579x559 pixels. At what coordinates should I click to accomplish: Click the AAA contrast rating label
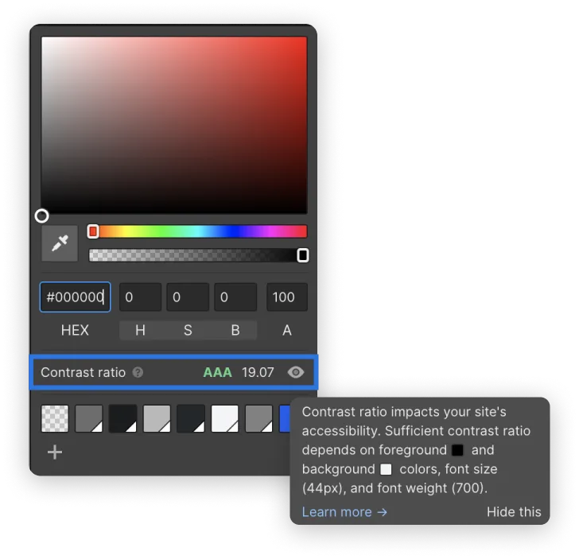pyautogui.click(x=217, y=372)
